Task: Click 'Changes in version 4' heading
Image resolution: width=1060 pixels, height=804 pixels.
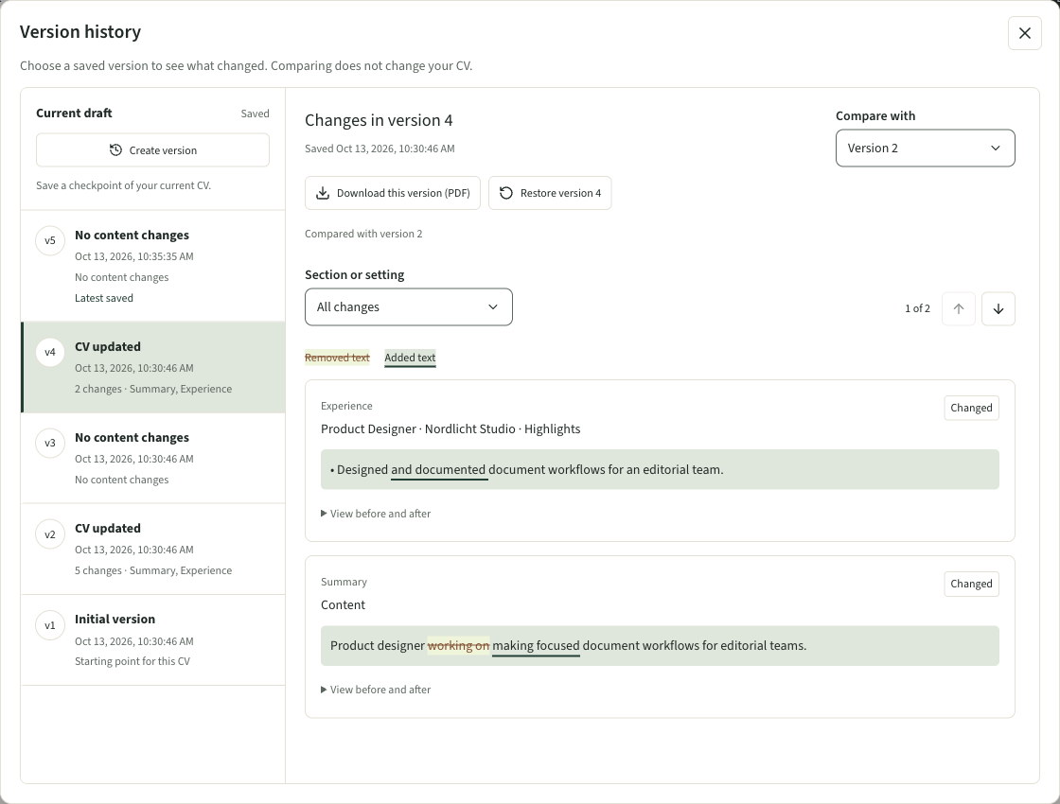Action: 379,120
